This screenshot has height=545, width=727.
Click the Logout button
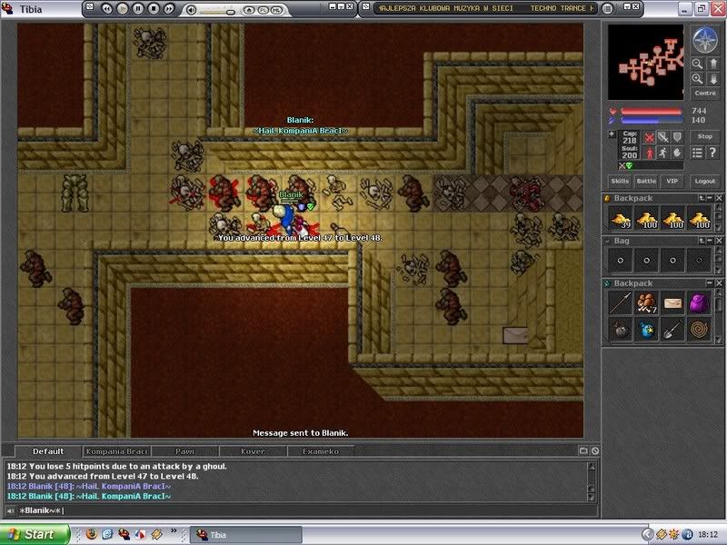point(705,181)
